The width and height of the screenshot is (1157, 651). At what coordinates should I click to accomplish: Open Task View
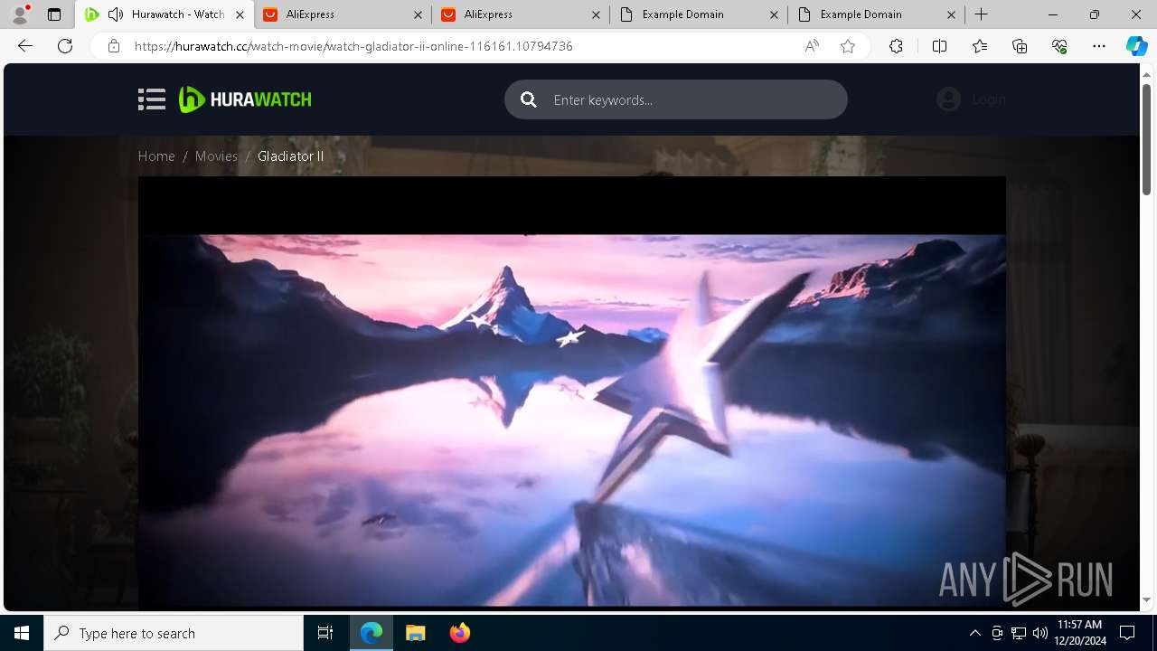[x=325, y=633]
